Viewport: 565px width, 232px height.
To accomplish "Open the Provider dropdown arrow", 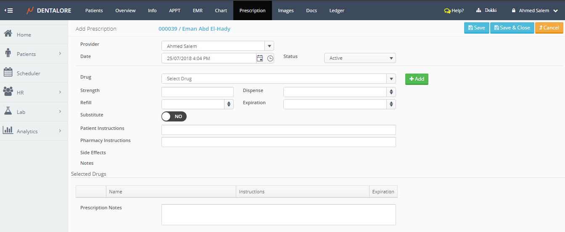I will tap(269, 46).
